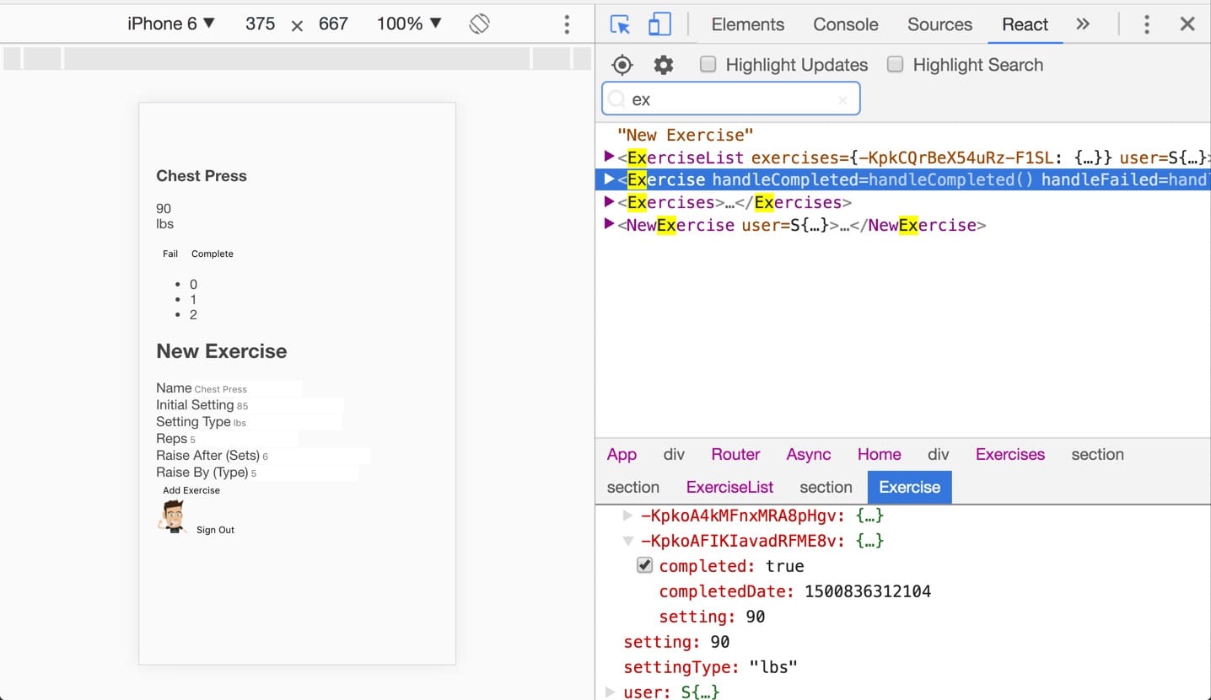
Task: Switch to the Sources tab
Action: [939, 24]
